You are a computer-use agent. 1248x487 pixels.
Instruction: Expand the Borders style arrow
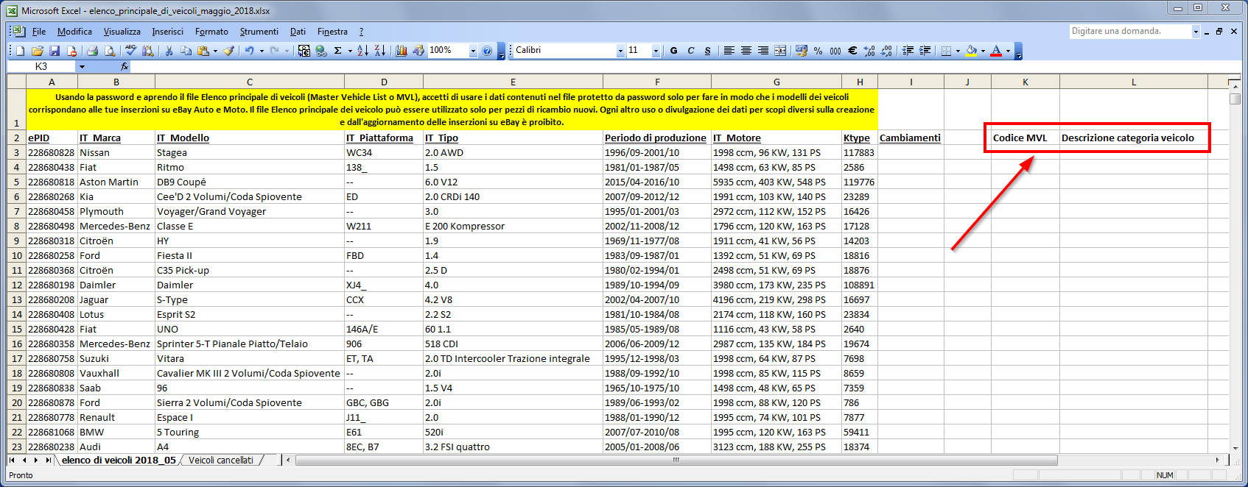[x=958, y=51]
